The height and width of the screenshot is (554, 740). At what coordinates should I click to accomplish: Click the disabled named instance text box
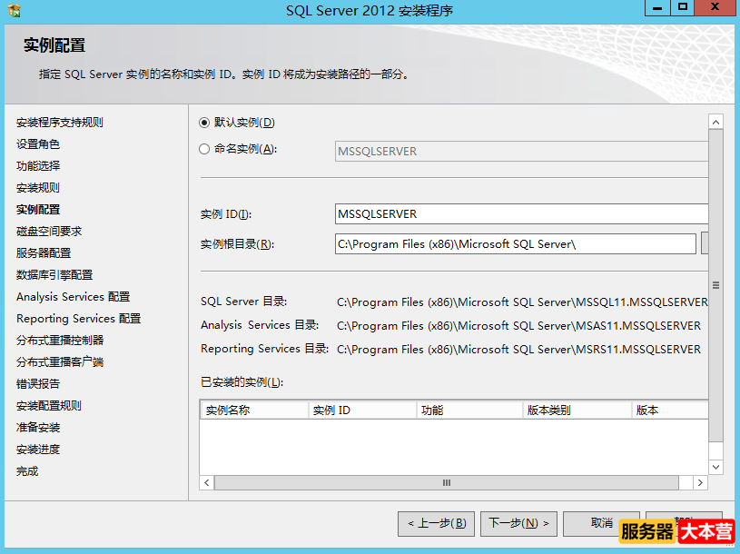click(521, 152)
